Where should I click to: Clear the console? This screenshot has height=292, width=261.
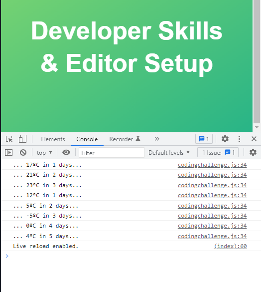(x=23, y=153)
